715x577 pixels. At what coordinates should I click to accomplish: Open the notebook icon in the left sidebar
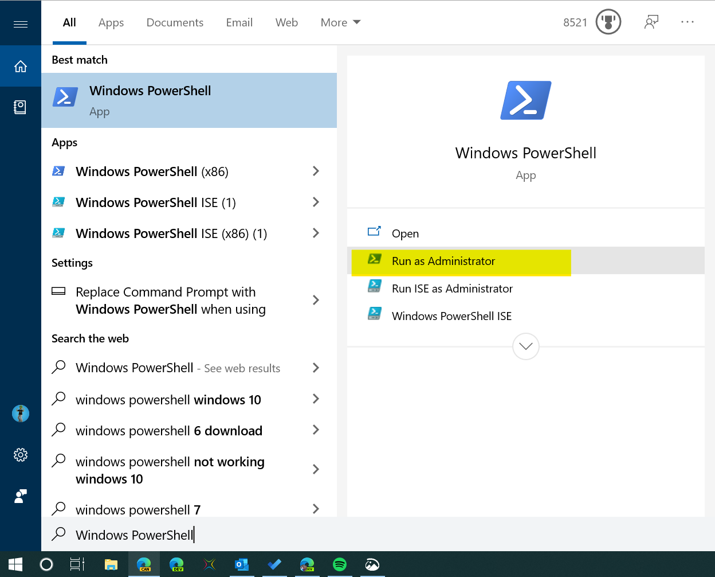coord(20,107)
